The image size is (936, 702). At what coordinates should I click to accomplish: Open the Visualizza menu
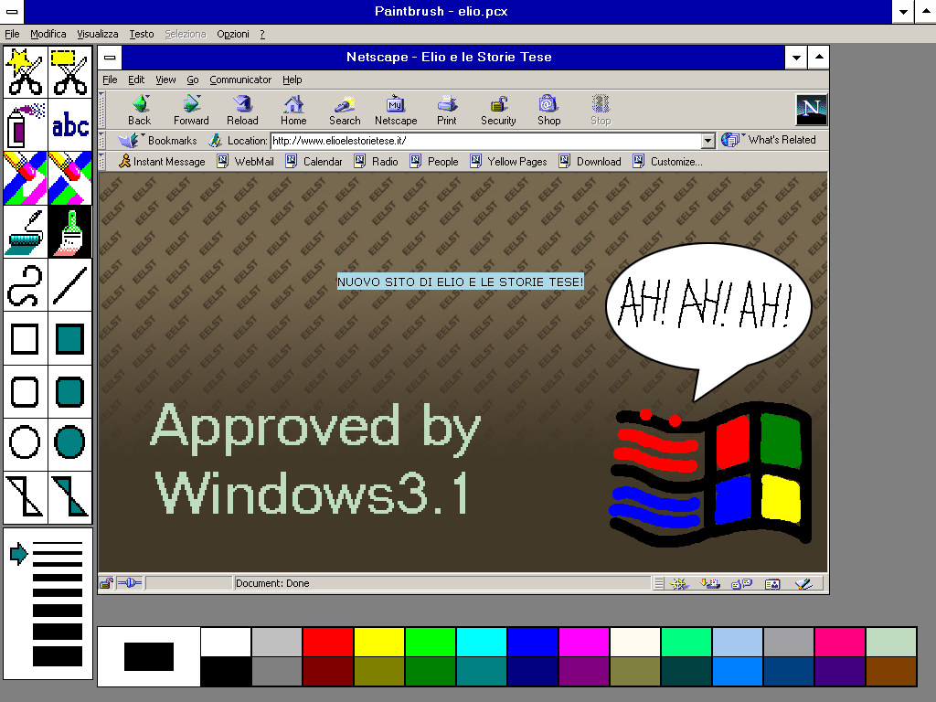point(97,34)
